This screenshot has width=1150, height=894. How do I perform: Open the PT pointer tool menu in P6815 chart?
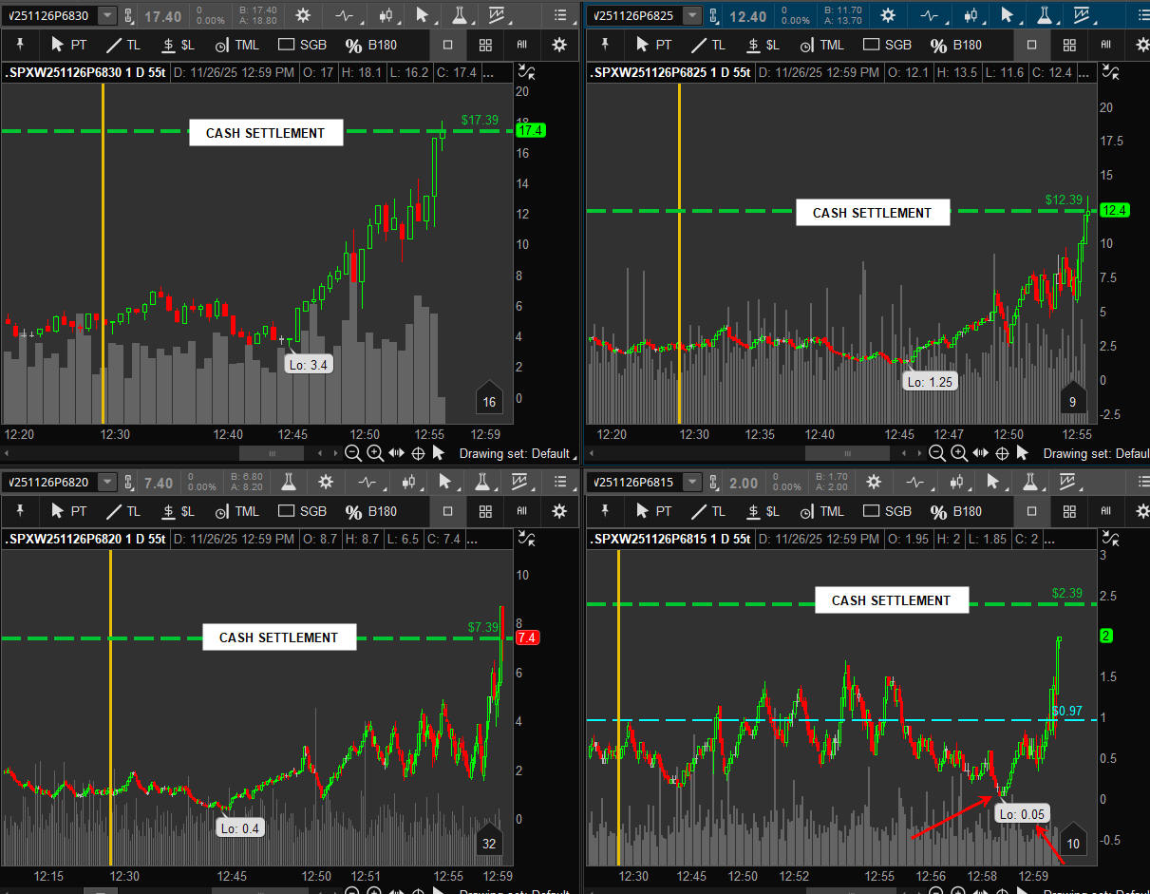pyautogui.click(x=653, y=511)
